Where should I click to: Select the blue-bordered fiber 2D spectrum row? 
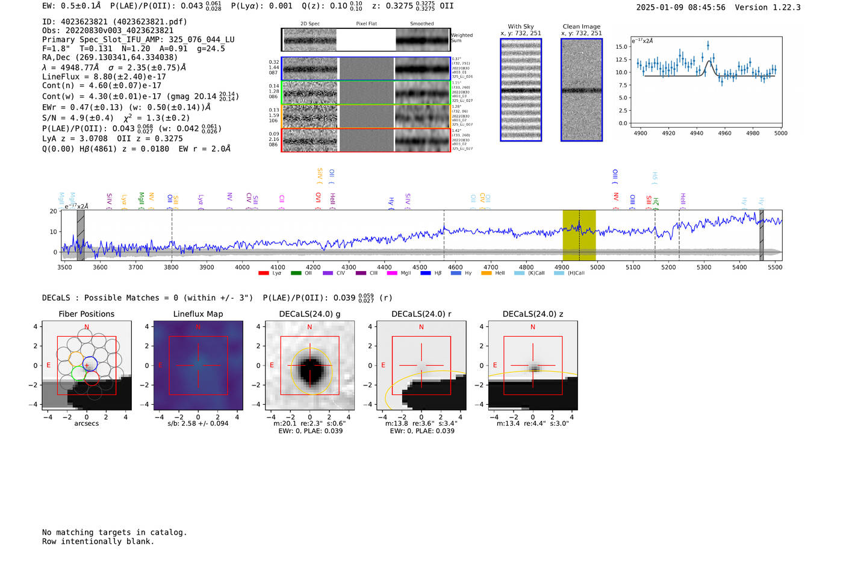click(366, 69)
